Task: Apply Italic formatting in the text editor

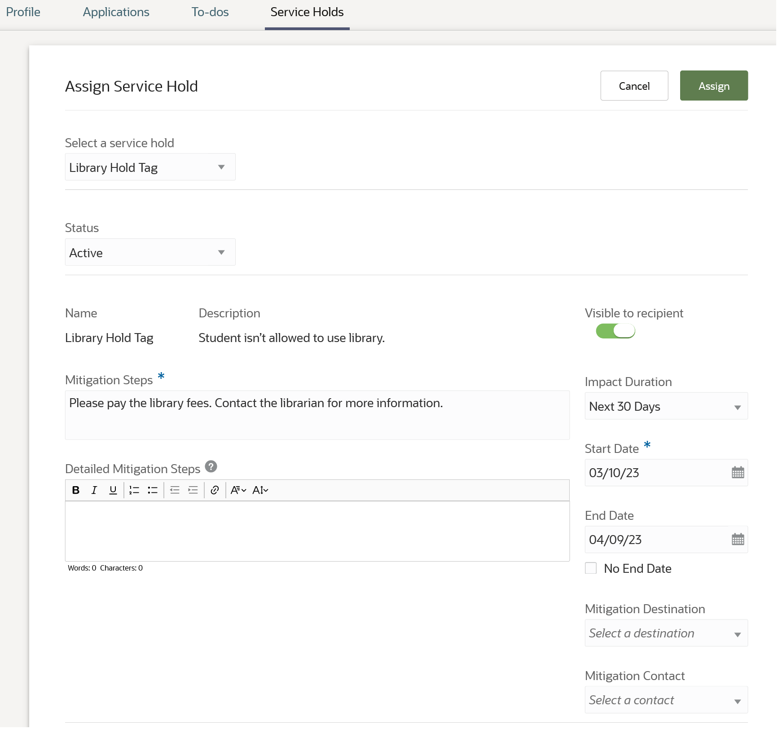Action: pos(94,490)
